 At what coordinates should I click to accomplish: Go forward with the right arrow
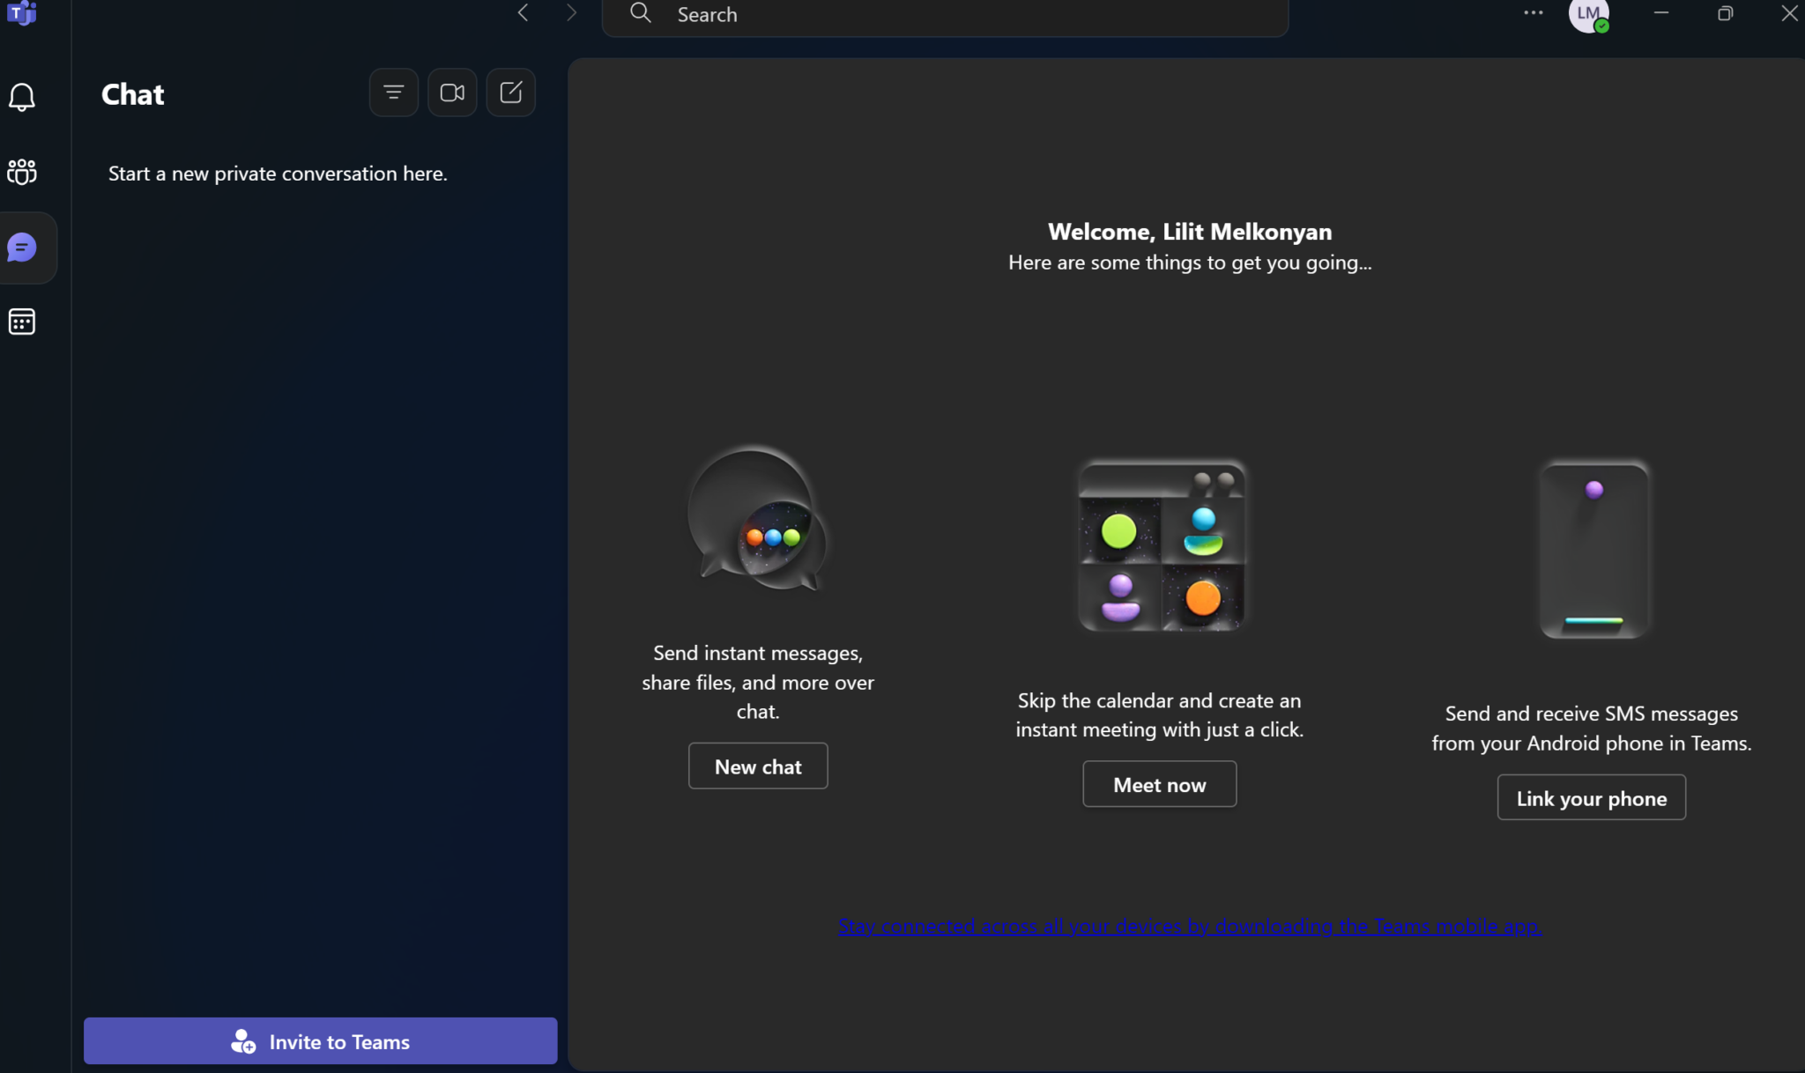pyautogui.click(x=571, y=12)
